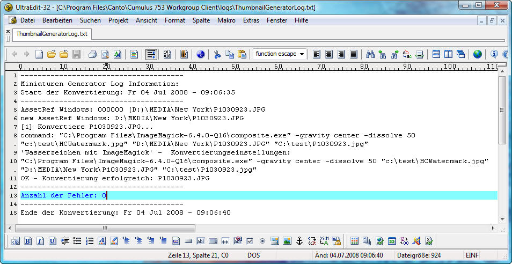This screenshot has width=512, height=264.
Task: Click the HTML Underline U icon
Action: click(53, 241)
